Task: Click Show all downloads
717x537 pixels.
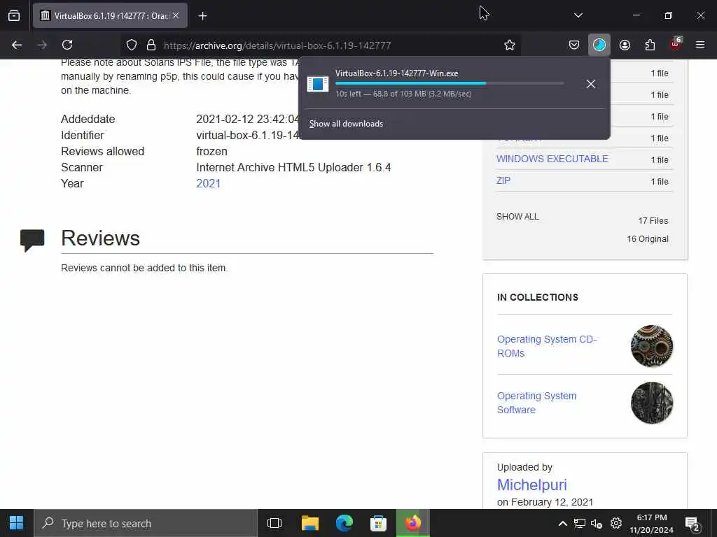Action: pos(346,124)
